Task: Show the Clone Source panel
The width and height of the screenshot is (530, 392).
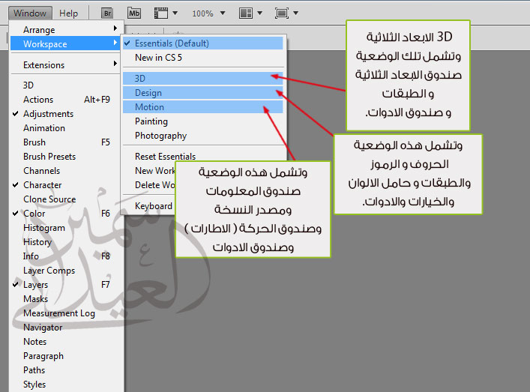Action: point(66,199)
